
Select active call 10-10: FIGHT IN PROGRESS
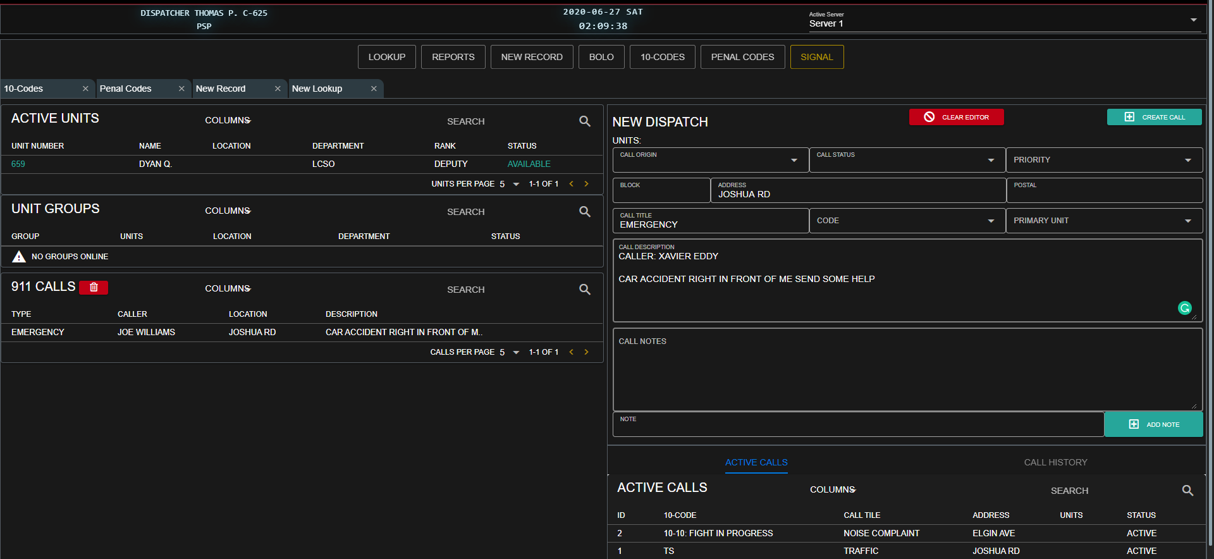coord(907,533)
